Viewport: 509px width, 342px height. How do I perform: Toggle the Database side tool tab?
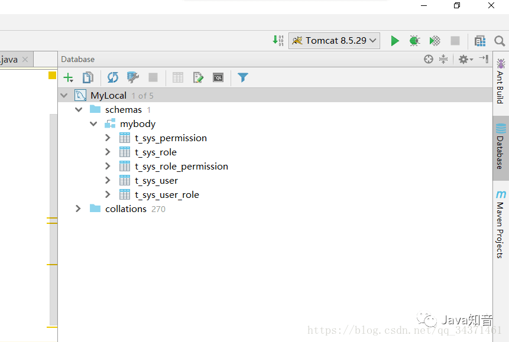click(x=501, y=148)
